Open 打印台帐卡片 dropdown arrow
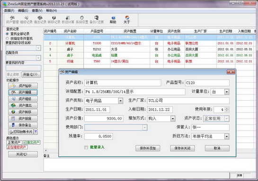 (36, 132)
